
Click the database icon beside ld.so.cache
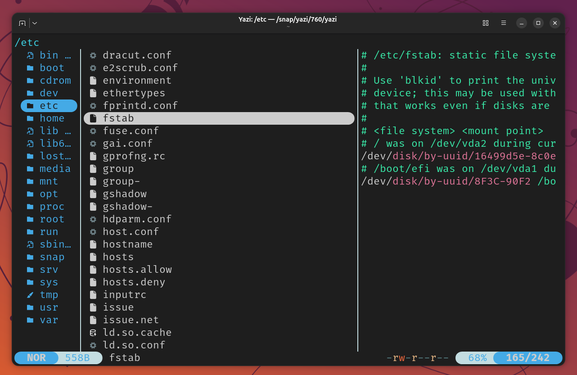point(93,333)
